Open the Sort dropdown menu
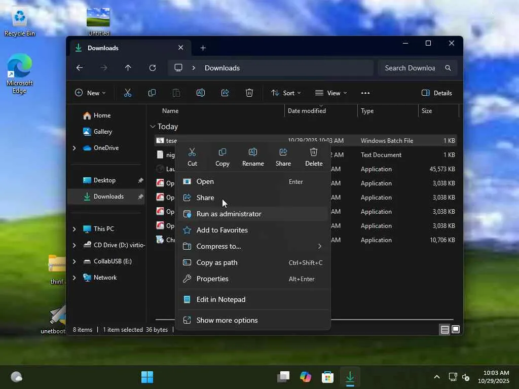The width and height of the screenshot is (519, 389). pyautogui.click(x=286, y=93)
